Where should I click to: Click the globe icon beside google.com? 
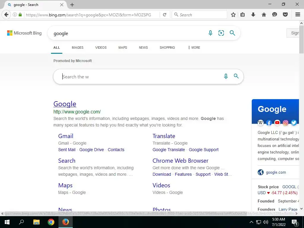261,172
